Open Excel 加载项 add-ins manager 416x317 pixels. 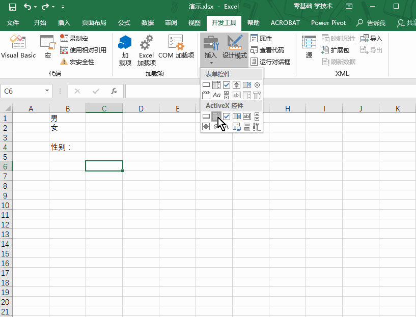point(147,50)
